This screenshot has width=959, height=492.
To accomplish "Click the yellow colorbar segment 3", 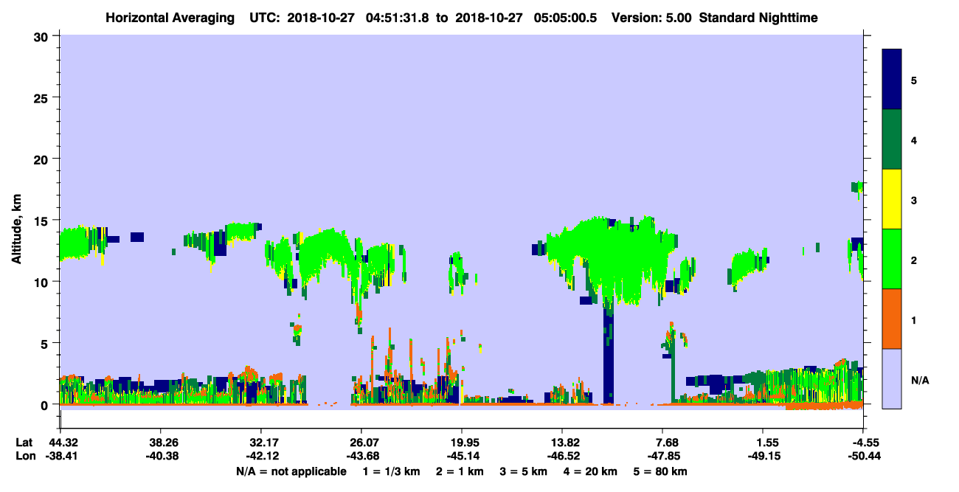I will click(x=892, y=199).
